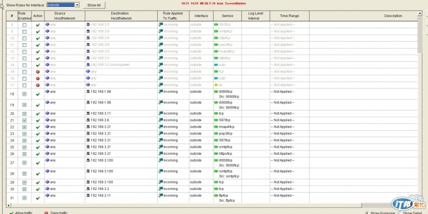Click the vertical scrollbar up arrow
The width and height of the screenshot is (428, 214).
(420, 13)
